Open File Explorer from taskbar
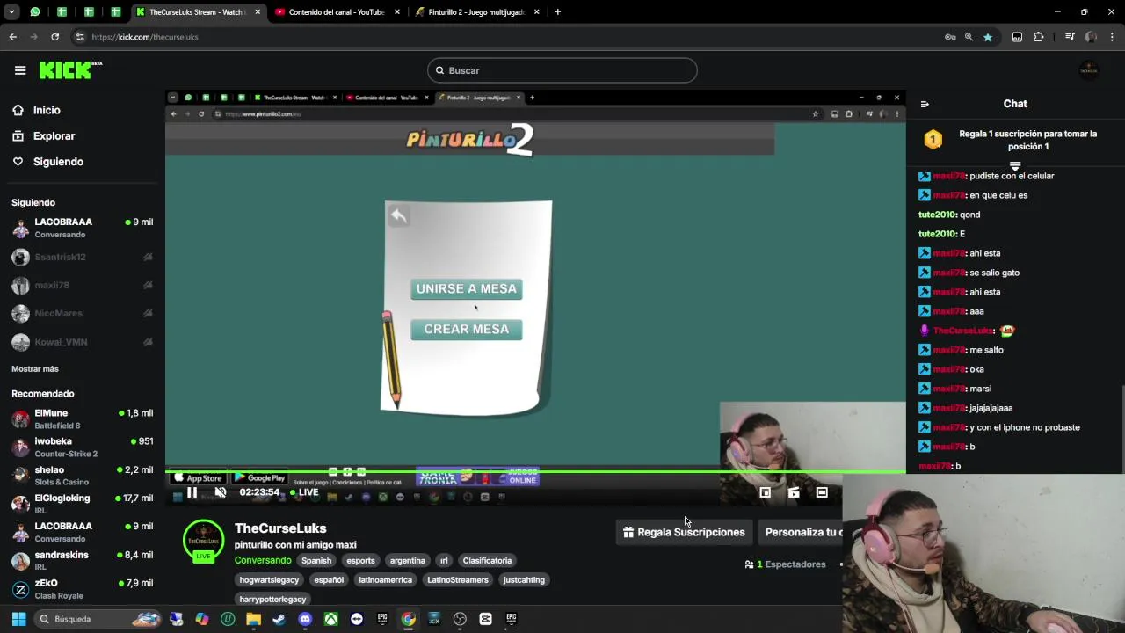Viewport: 1125px width, 633px height. tap(253, 619)
